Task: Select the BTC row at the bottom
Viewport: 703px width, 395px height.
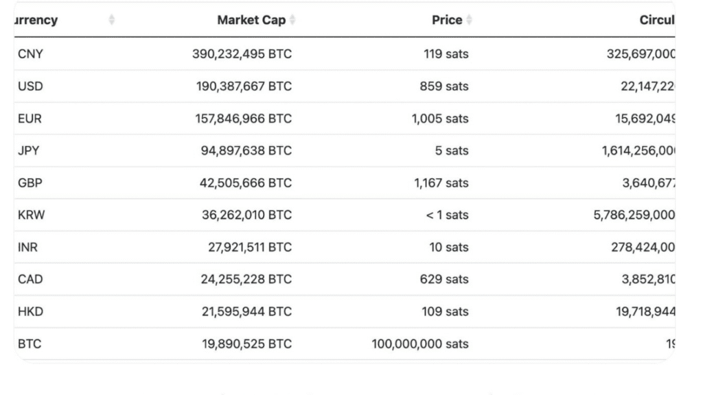Action: (27, 343)
